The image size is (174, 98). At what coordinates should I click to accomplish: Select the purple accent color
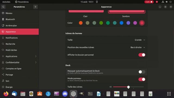coord(128,23)
